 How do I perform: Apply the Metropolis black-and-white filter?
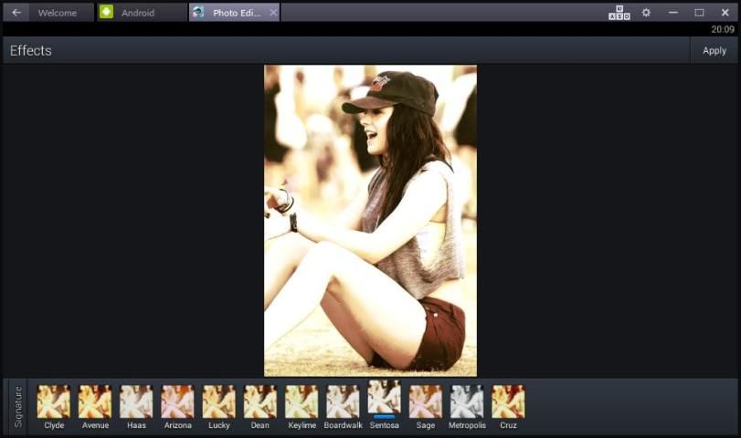(x=467, y=401)
